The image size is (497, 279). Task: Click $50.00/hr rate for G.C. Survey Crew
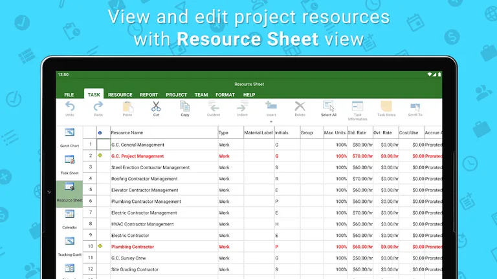tap(362, 258)
